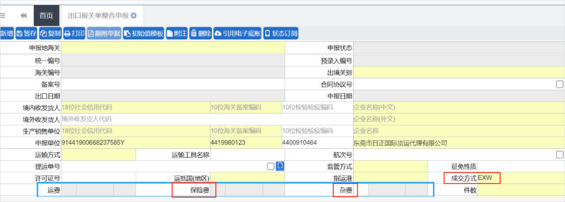
Task: Click the 复制 copy button
Action: (x=50, y=34)
